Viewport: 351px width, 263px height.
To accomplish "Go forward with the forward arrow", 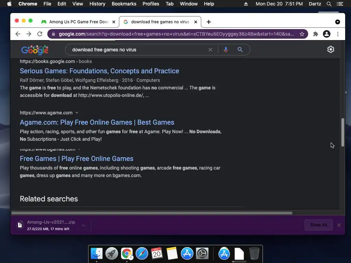I will click(29, 34).
